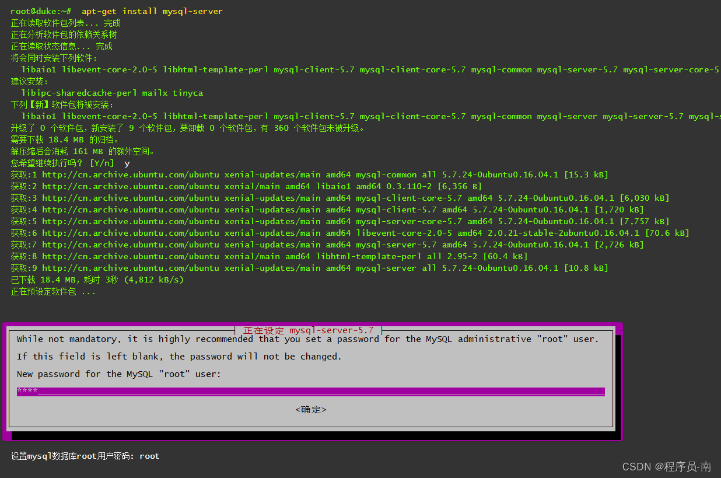Click the '您希望继续执行吗? [Y/n]' prompt
The width and height of the screenshot is (721, 478).
click(x=62, y=163)
